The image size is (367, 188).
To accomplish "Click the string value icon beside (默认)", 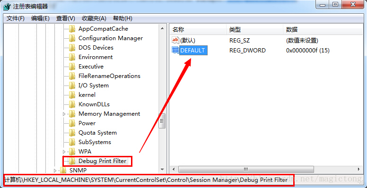I will (x=175, y=41).
